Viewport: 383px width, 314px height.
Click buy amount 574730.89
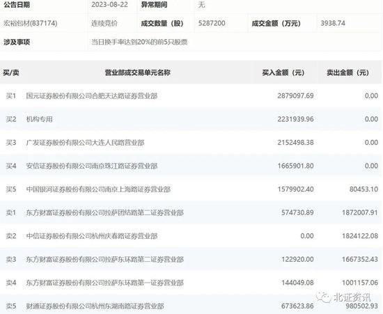pos(297,212)
